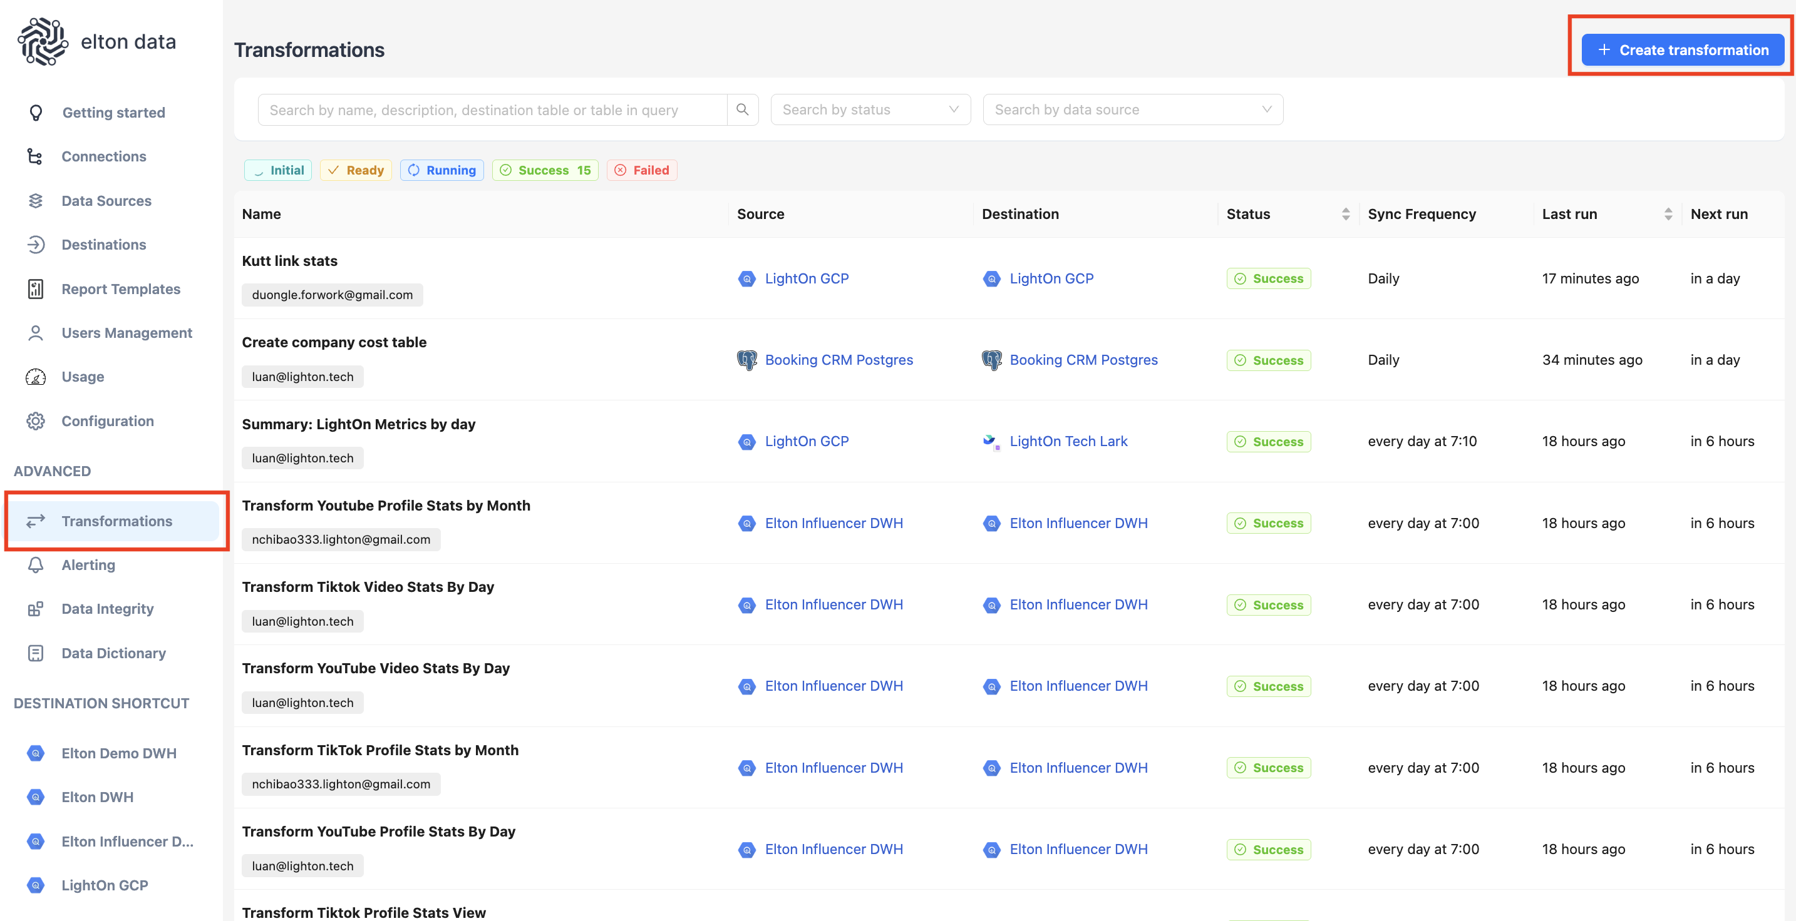This screenshot has height=921, width=1796.
Task: Click the Elton DWH shortcut icon
Action: (36, 797)
